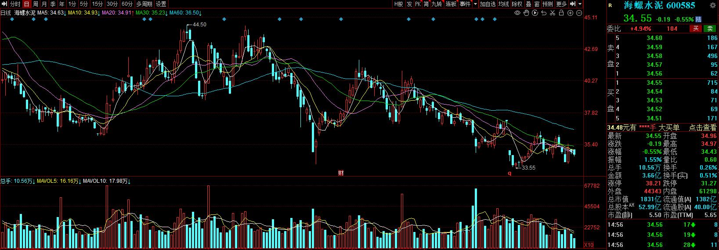Click the 连板 toolbar button
The image size is (719, 250).
(x=451, y=4)
